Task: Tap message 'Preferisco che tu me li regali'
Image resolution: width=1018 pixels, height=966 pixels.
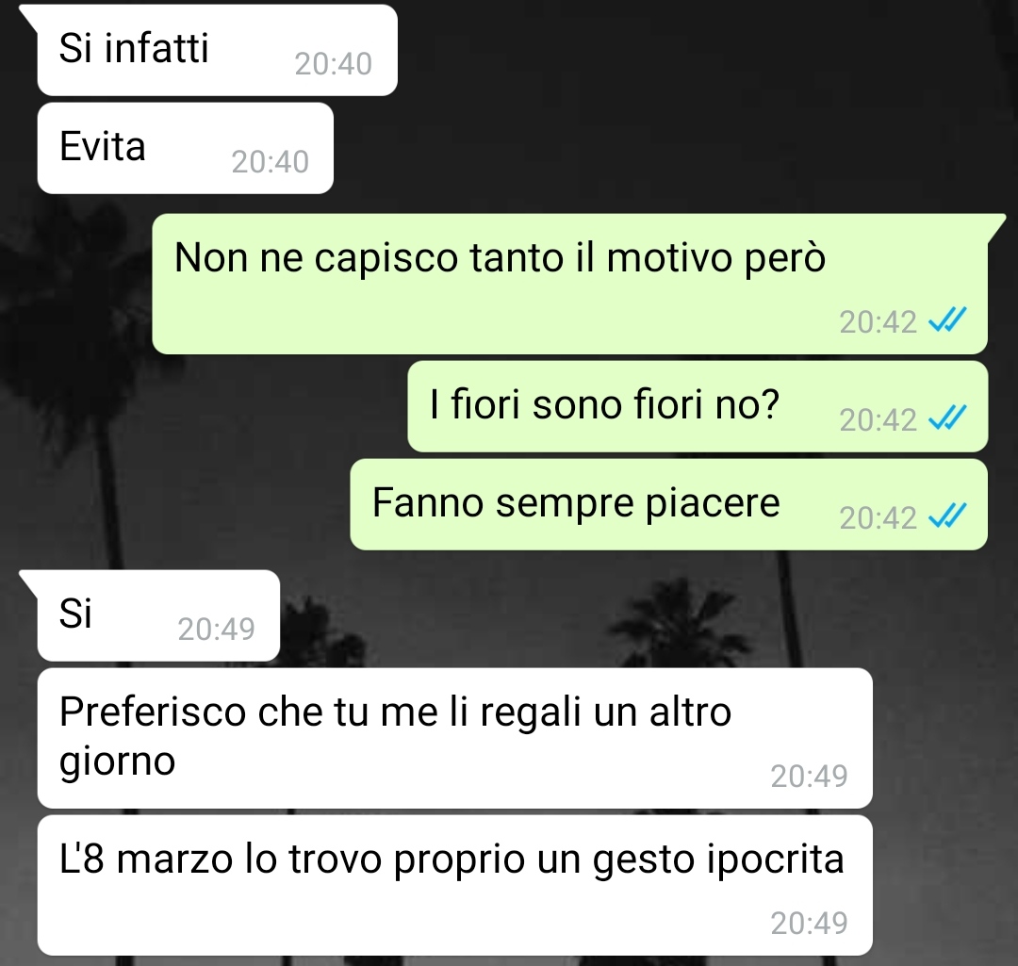Action: tap(454, 738)
